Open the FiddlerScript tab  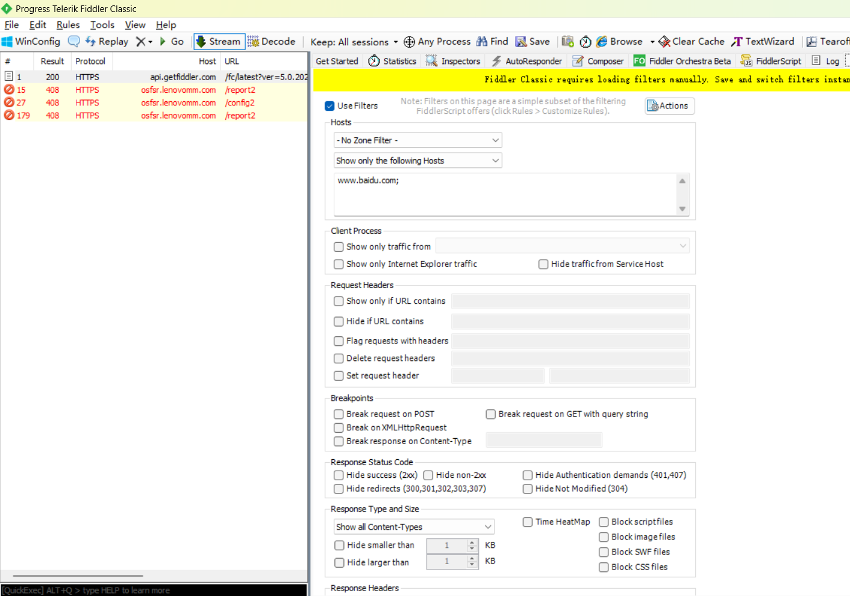[x=771, y=61]
